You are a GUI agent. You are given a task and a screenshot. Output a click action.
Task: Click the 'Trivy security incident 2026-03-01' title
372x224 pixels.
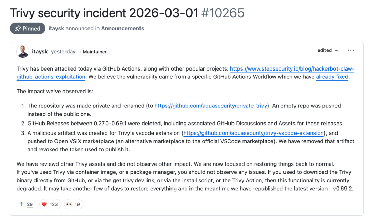click(104, 13)
